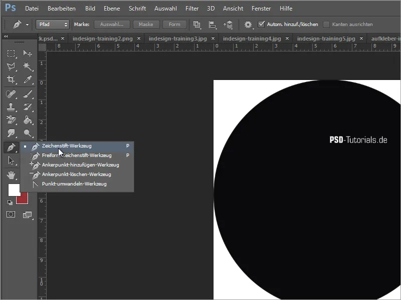The image size is (401, 300).
Task: Open the Schrift menu
Action: coord(137,8)
